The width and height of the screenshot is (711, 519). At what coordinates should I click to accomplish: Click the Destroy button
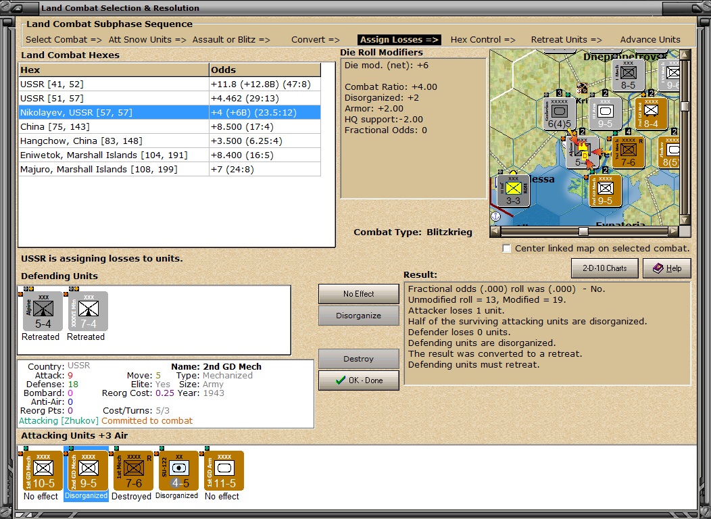point(359,359)
